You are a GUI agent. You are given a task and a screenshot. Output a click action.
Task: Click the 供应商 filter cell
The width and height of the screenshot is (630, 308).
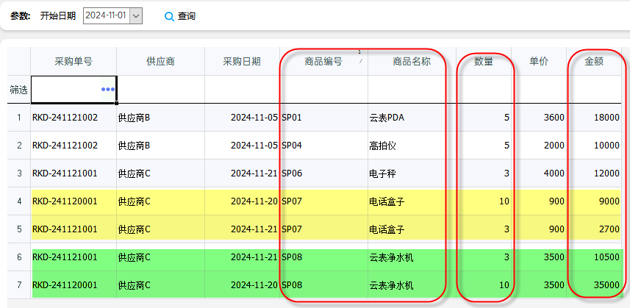(161, 89)
